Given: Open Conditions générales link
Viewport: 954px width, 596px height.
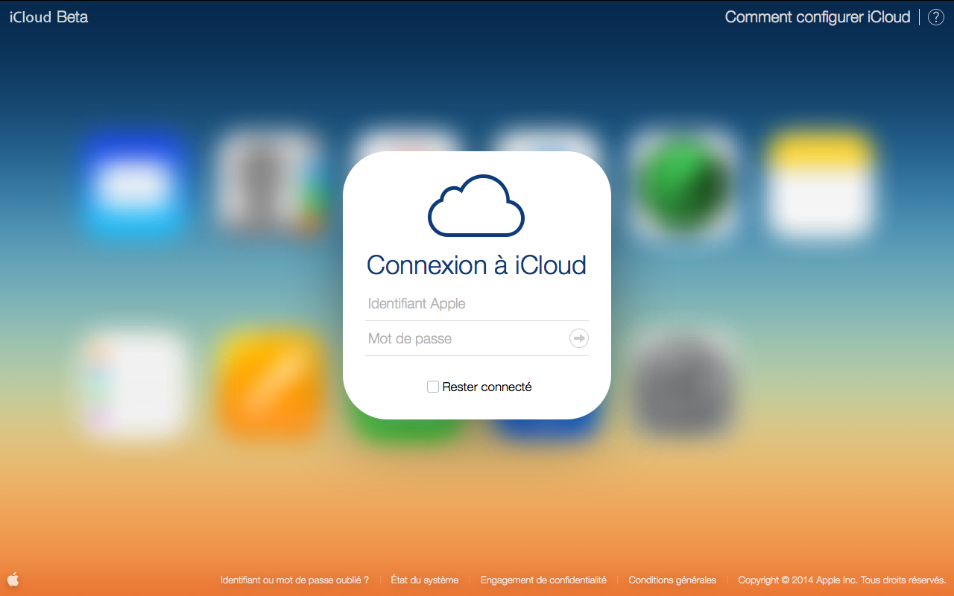Looking at the screenshot, I should [672, 580].
